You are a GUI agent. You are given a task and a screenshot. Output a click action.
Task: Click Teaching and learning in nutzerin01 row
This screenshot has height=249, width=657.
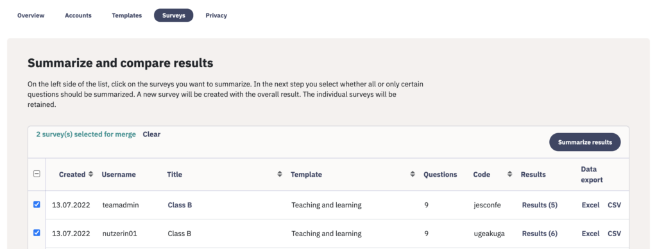327,234
